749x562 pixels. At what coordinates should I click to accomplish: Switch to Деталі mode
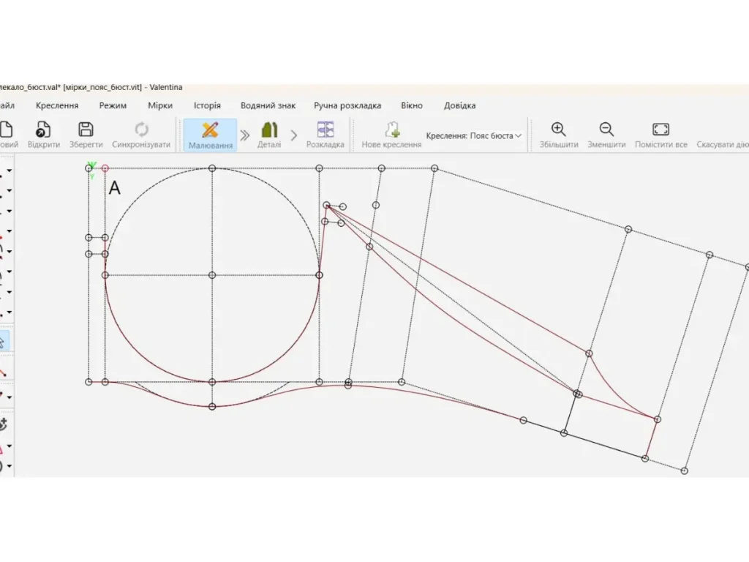point(268,134)
